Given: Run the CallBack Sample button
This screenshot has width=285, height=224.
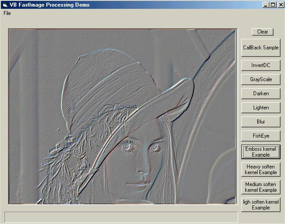Looking at the screenshot, I should 261,48.
